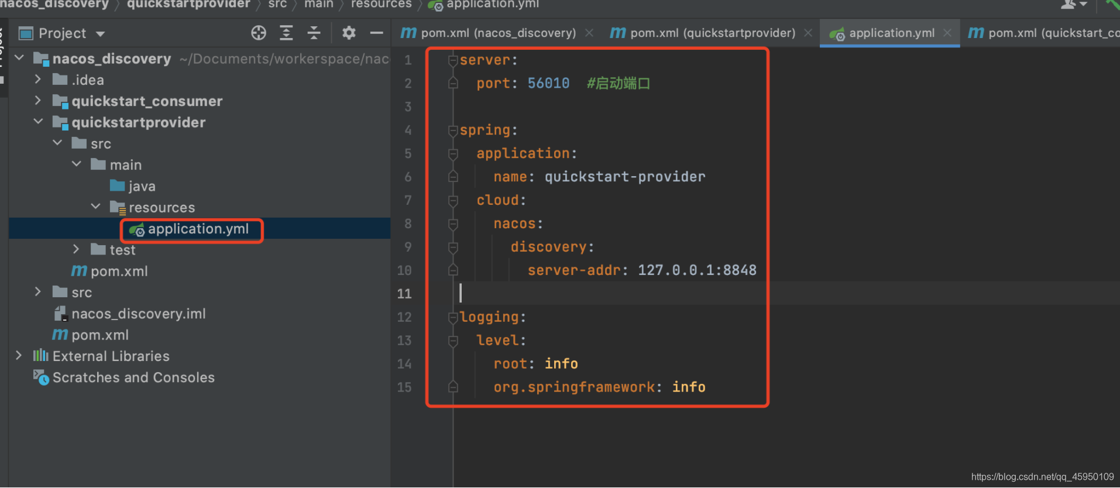Open root pom.xml below nacos_discovery.iml
Screen dimensions: 1120x488
pyautogui.click(x=99, y=335)
